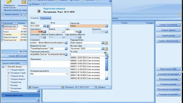This screenshot has height=103, width=183.
Task: Click the Обновлено status bar icon
Action: [x=63, y=87]
